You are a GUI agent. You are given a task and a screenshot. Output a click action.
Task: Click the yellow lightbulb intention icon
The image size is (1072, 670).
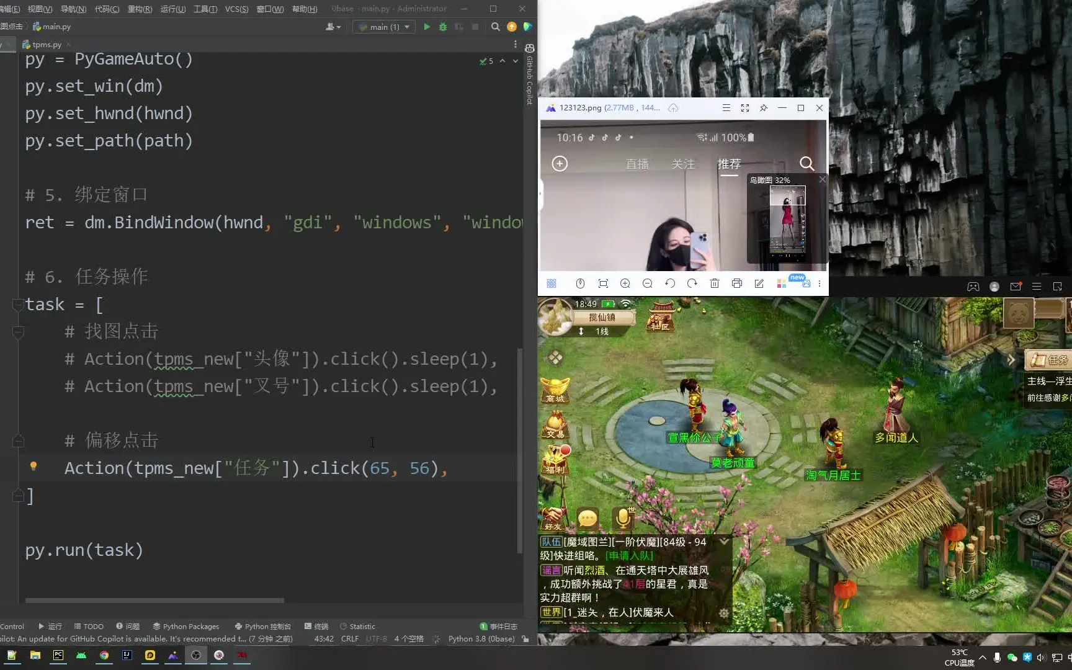pyautogui.click(x=33, y=466)
